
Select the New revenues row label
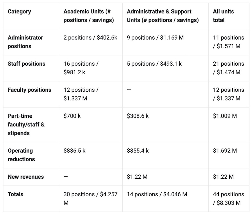pos(26,177)
